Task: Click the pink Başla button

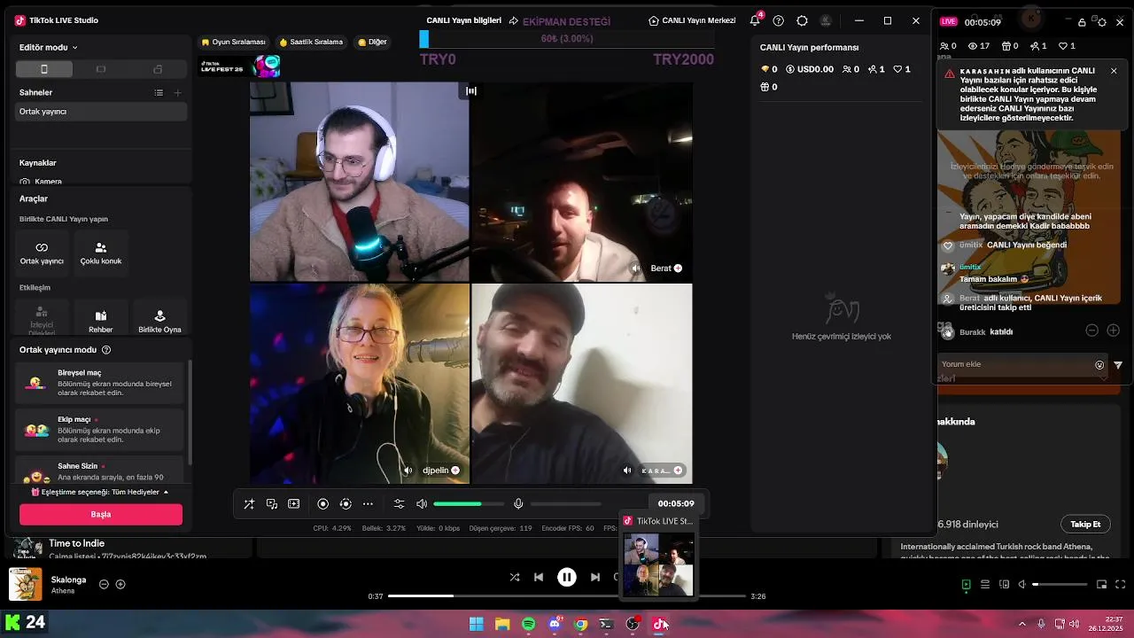Action: click(x=101, y=515)
